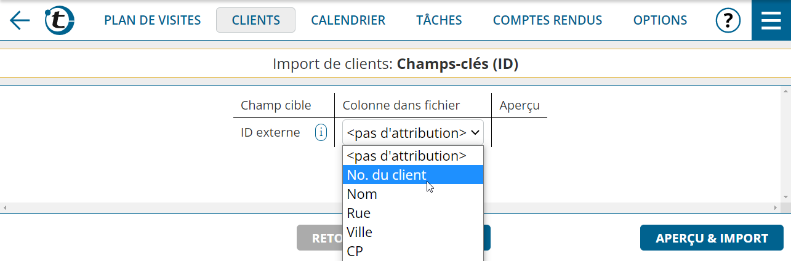Screen dimensions: 791x261
Task: Show info for ID externe field
Action: tap(321, 132)
